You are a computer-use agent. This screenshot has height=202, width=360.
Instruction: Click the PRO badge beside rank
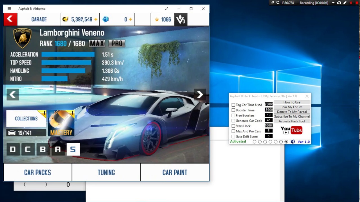tap(117, 43)
